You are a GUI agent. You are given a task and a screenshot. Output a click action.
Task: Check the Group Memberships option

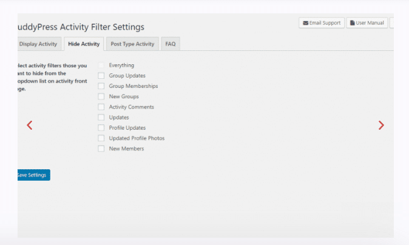tap(101, 86)
